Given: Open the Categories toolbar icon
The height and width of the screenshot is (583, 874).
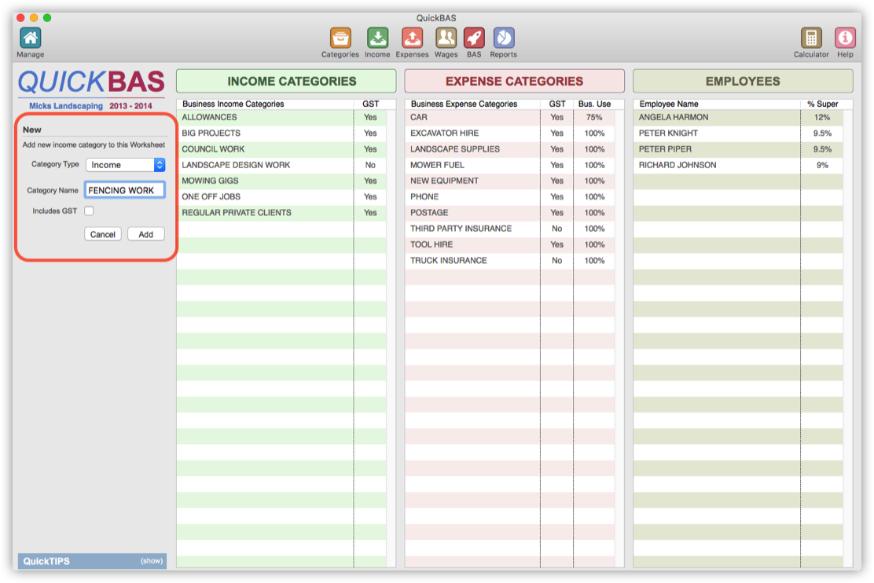Looking at the screenshot, I should coord(340,37).
